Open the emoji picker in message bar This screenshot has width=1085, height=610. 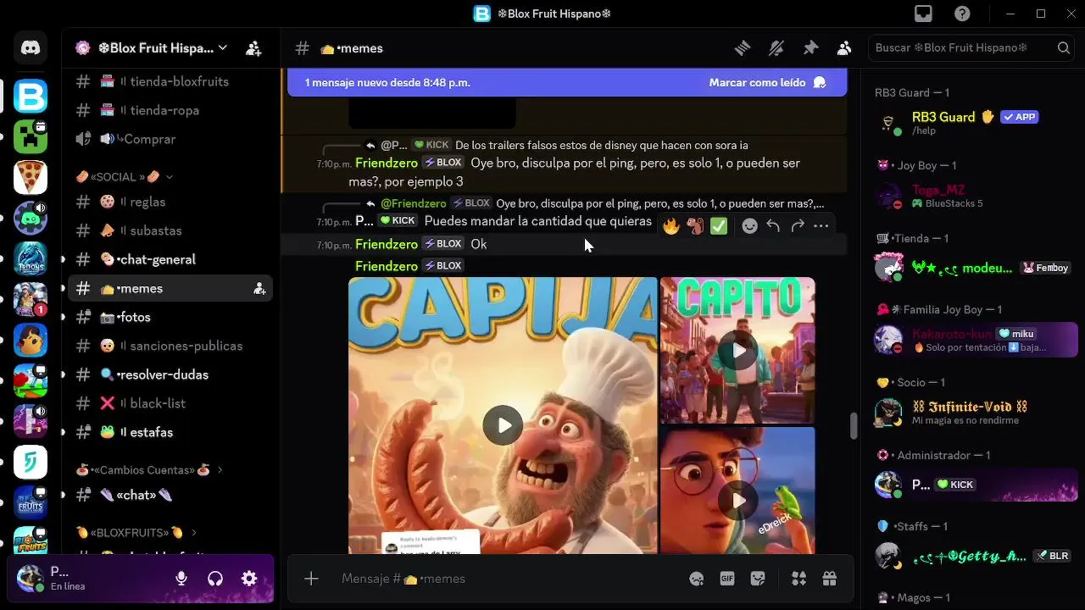click(x=697, y=579)
